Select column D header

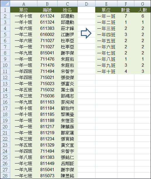86,4
